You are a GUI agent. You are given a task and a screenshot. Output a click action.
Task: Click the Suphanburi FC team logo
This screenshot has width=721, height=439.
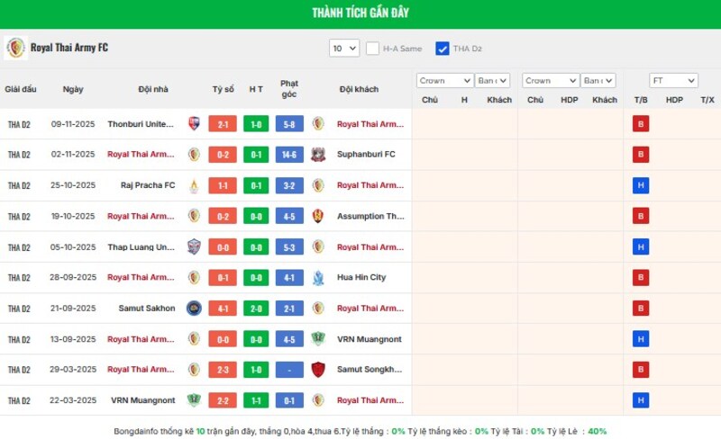pos(318,155)
